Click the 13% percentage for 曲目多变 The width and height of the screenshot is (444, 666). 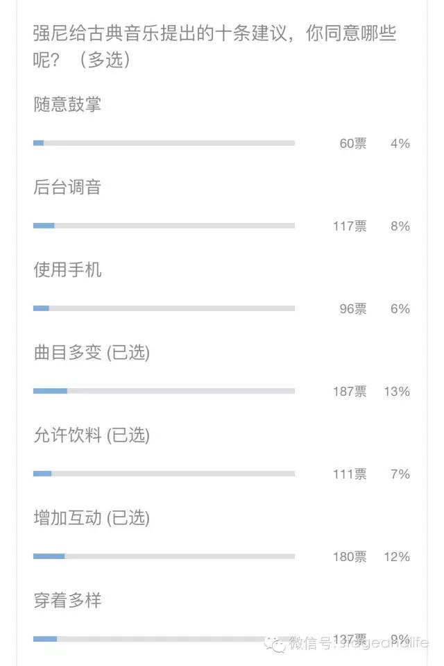[397, 392]
